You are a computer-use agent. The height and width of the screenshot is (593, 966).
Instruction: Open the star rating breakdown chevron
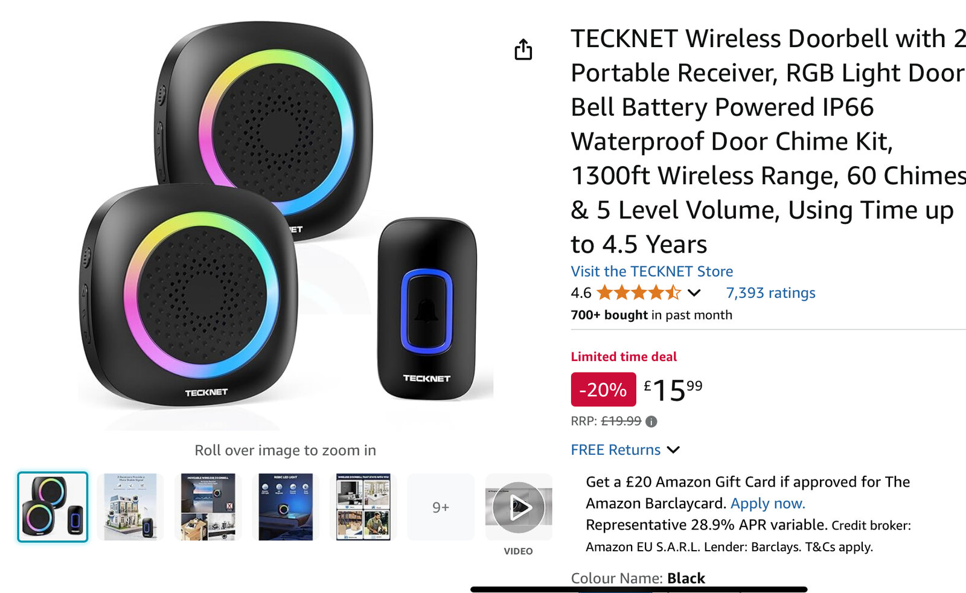point(694,293)
